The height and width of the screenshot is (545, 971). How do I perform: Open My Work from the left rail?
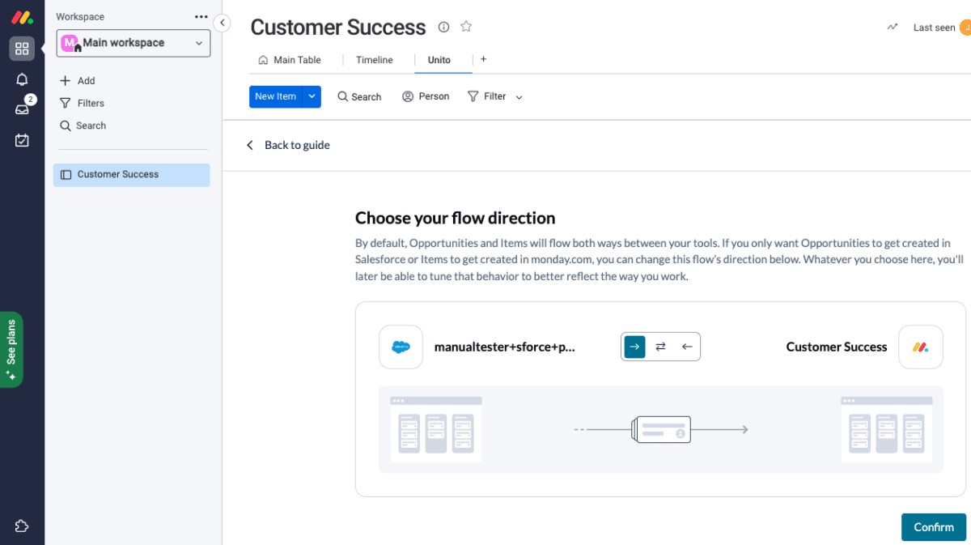tap(22, 139)
